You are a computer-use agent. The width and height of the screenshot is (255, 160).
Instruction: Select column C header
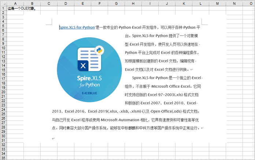(49, 4)
